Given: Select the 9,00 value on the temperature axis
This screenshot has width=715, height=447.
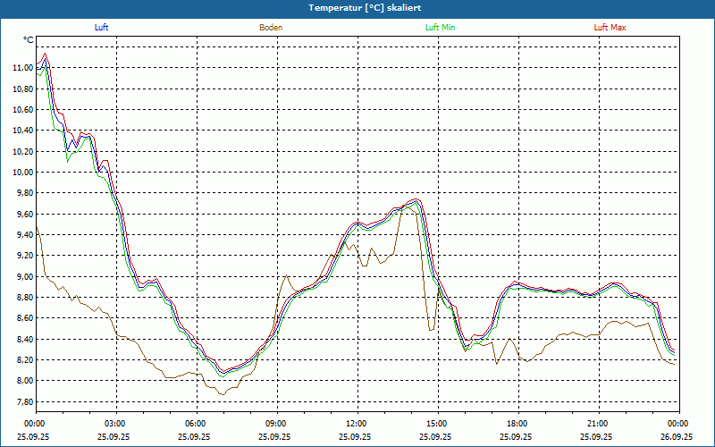Looking at the screenshot, I should [x=24, y=277].
